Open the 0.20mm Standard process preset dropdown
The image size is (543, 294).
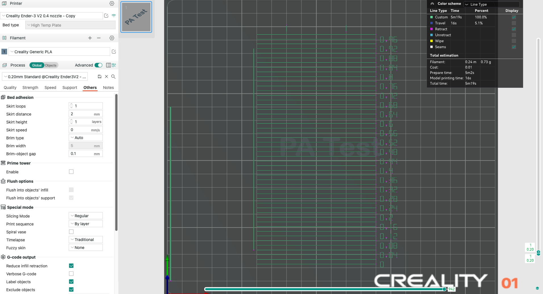(45, 77)
